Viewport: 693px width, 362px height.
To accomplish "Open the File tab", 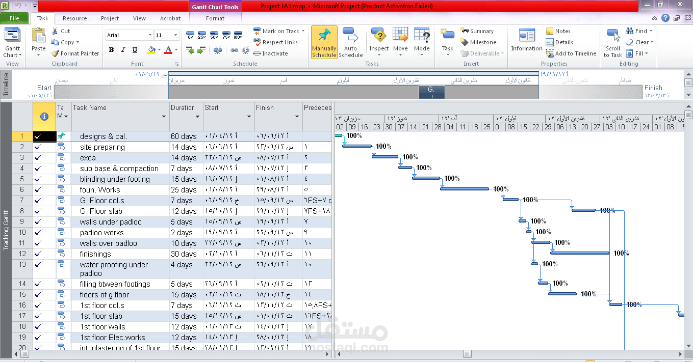I will (14, 18).
